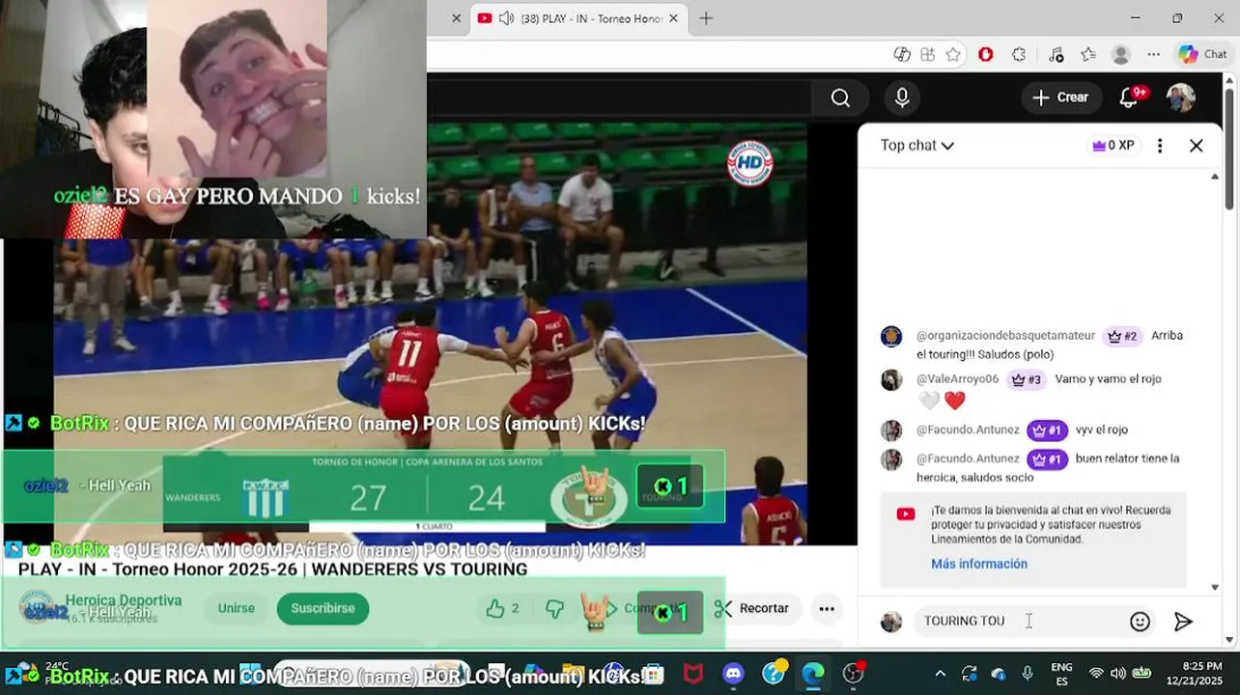Viewport: 1240px width, 695px height.
Task: Send the chat message arrow
Action: point(1183,622)
